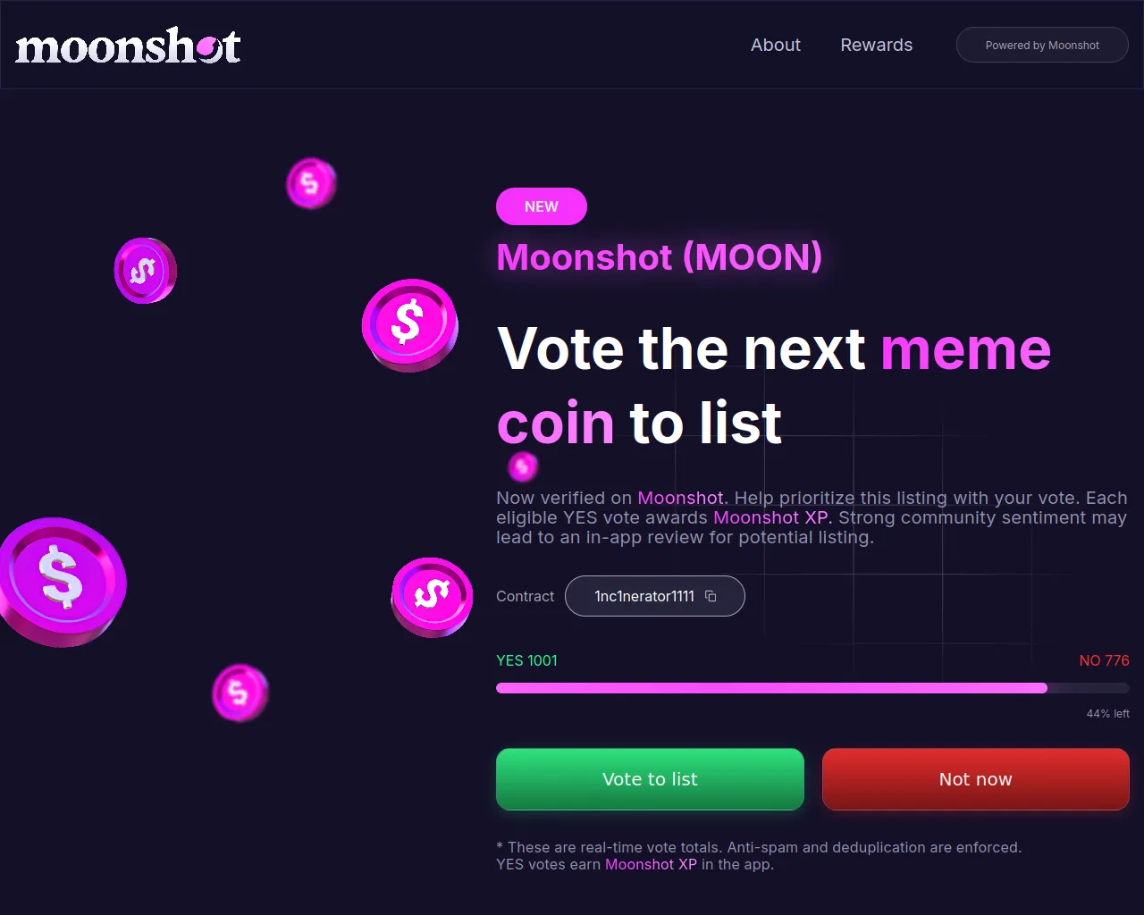Click the biggest dollar coin graphic
Viewport: 1144px width, 915px height.
tap(61, 582)
